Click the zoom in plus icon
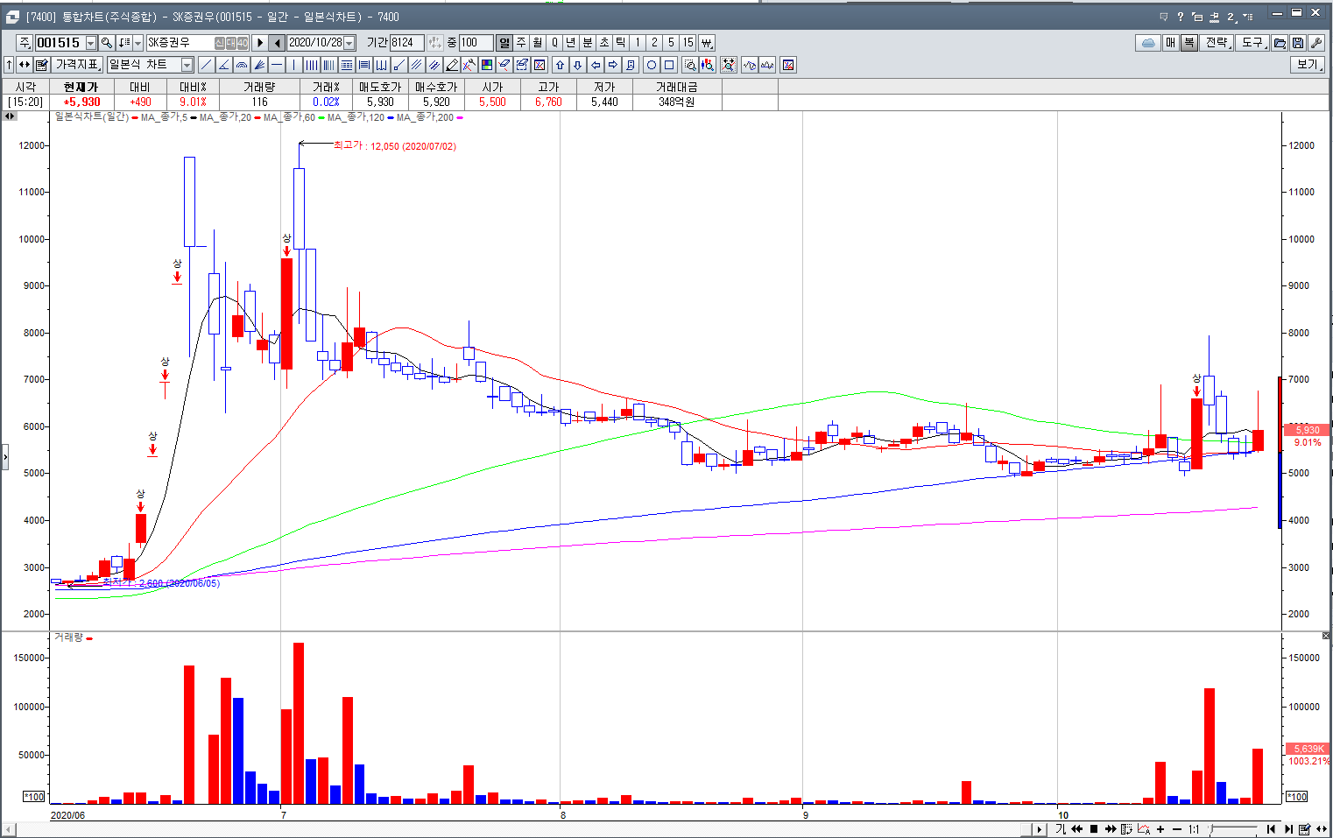Image resolution: width=1333 pixels, height=838 pixels. click(1160, 829)
